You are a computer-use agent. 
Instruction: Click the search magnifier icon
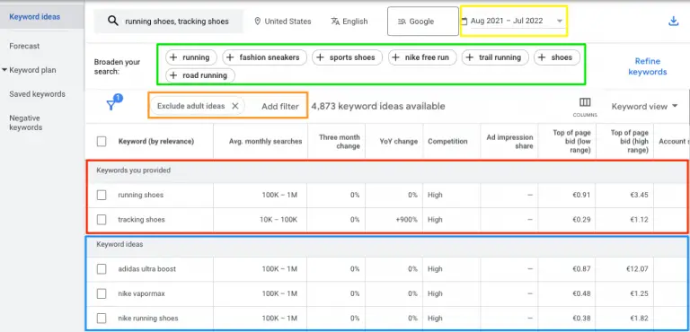(x=113, y=21)
